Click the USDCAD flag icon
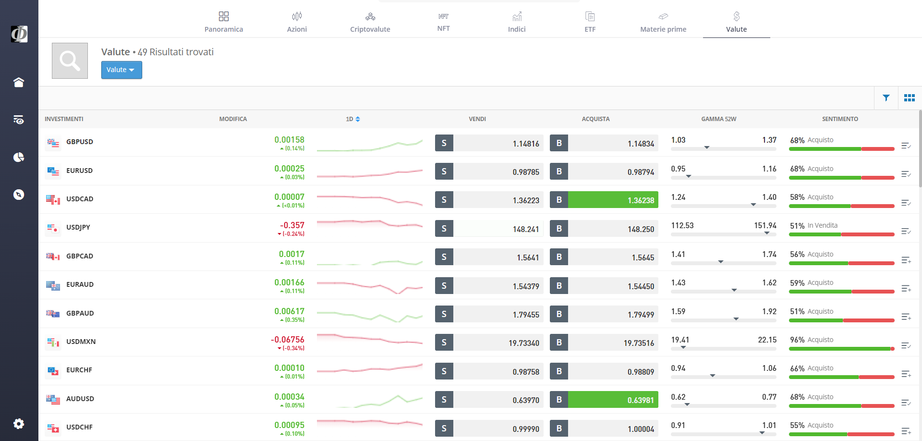The width and height of the screenshot is (922, 441). [53, 199]
